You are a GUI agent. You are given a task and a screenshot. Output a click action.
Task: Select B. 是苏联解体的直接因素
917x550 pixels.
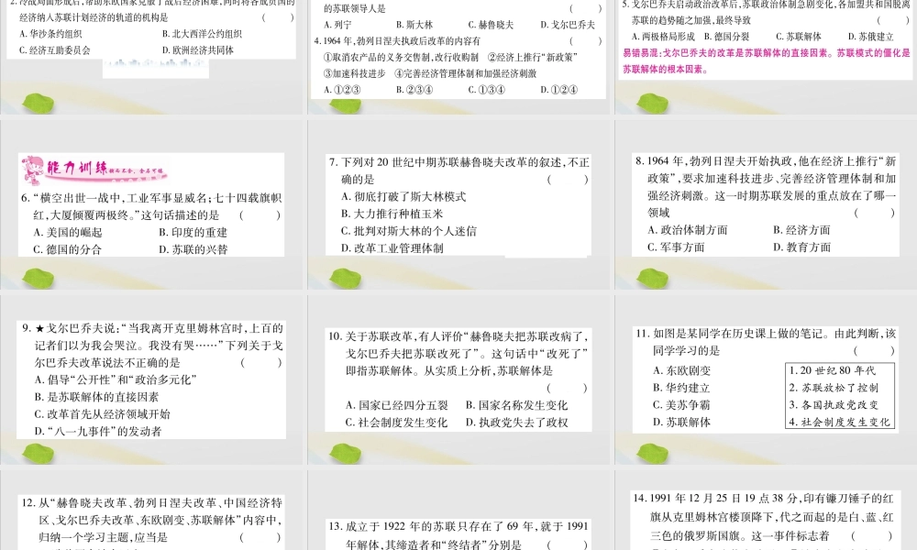coord(96,398)
